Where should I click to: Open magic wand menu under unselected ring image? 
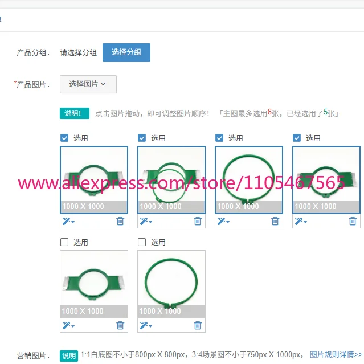point(146,325)
